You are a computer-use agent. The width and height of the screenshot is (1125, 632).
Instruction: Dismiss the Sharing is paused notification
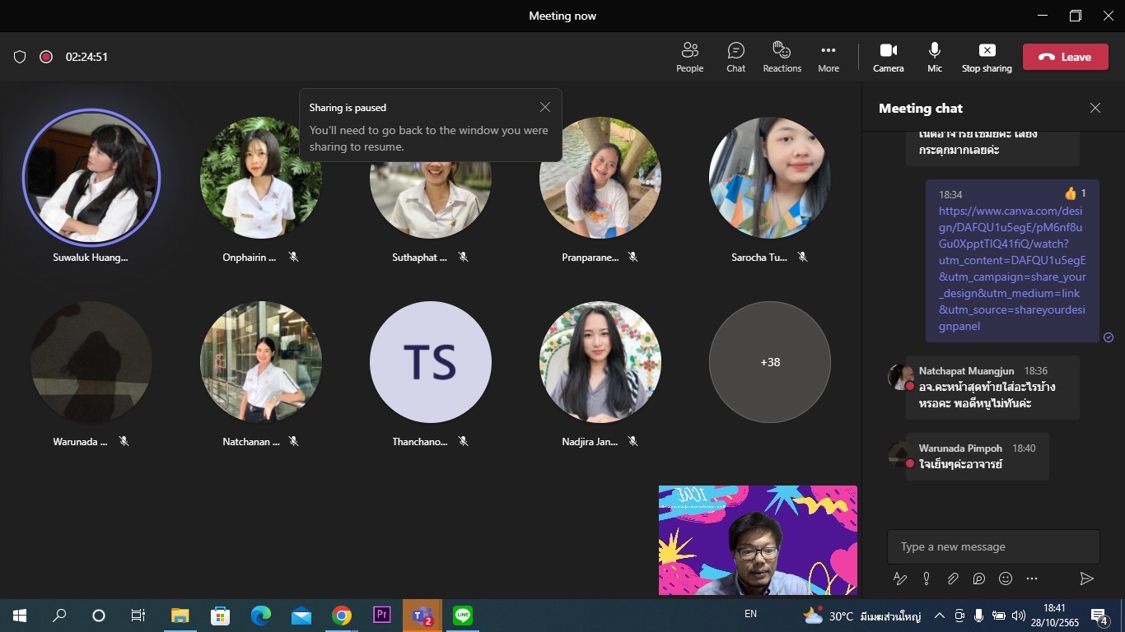click(544, 107)
